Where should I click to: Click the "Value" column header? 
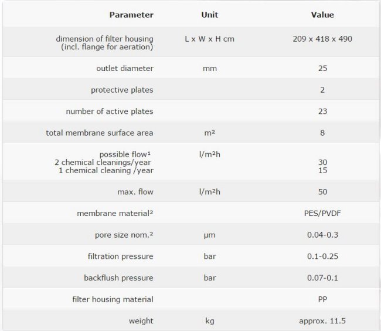[322, 15]
